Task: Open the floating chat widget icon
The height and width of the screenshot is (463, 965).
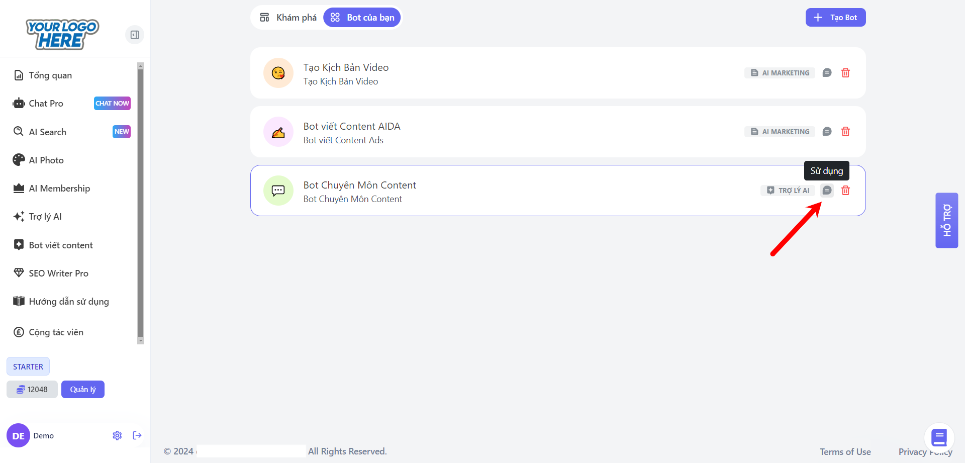Action: tap(939, 437)
